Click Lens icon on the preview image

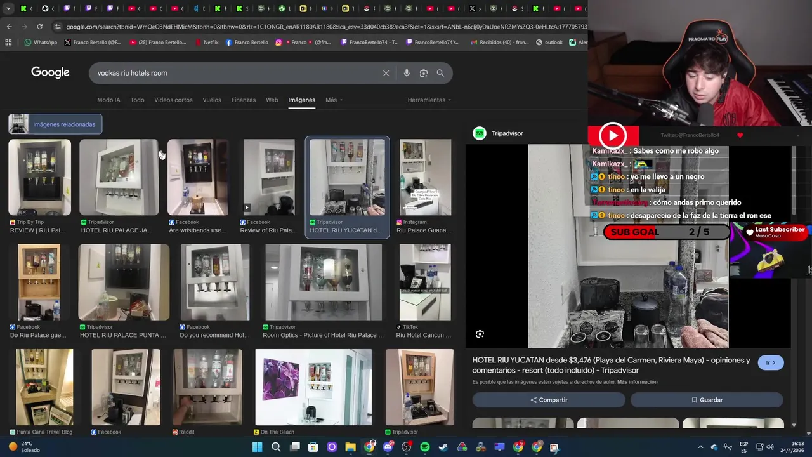pyautogui.click(x=480, y=334)
